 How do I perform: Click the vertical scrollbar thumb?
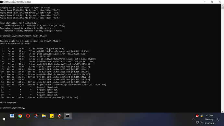tap(223, 8)
